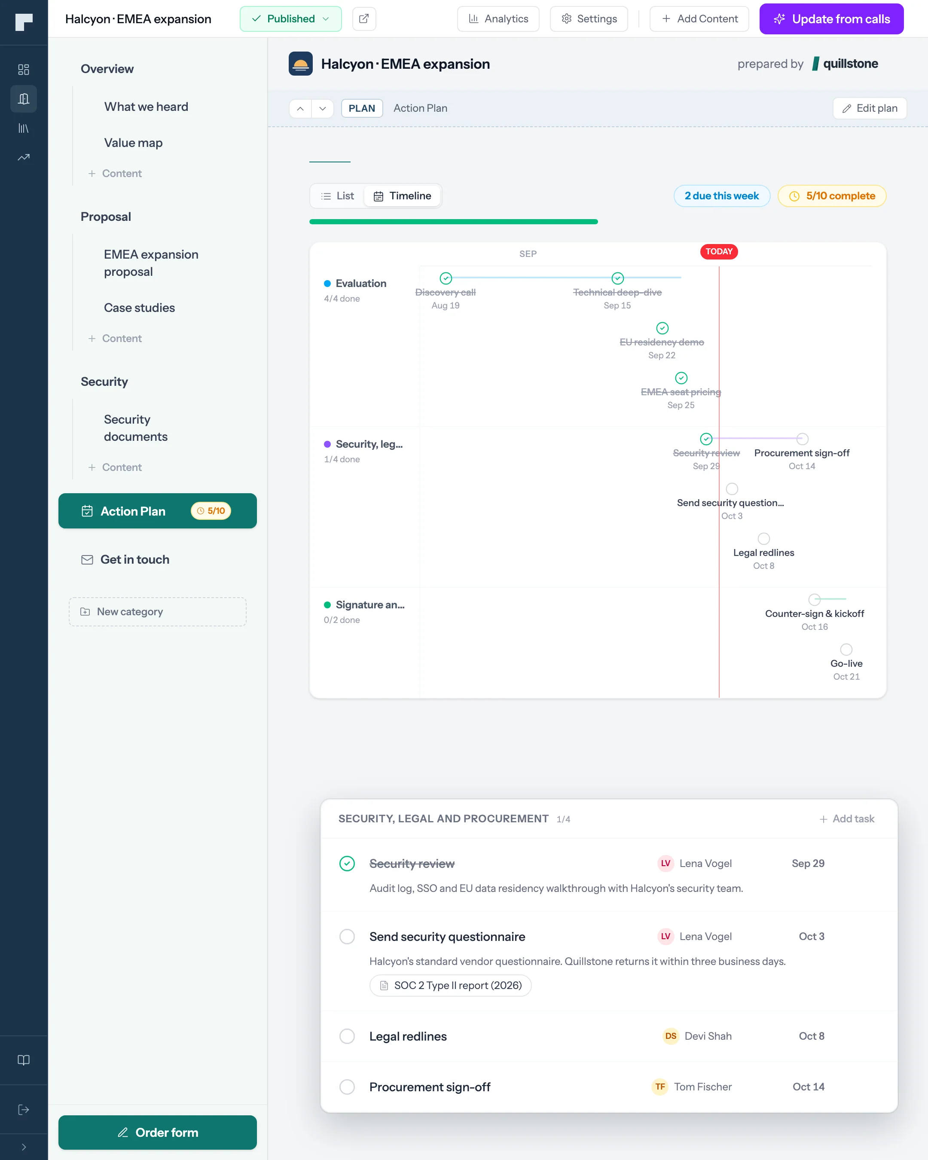Open the SOC 2 Type II report attachment
This screenshot has height=1160, width=928.
[x=450, y=985]
